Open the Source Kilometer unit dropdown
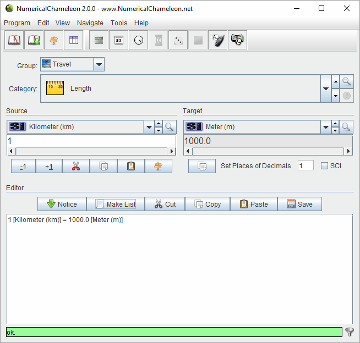This screenshot has width=360, height=343. [149, 127]
